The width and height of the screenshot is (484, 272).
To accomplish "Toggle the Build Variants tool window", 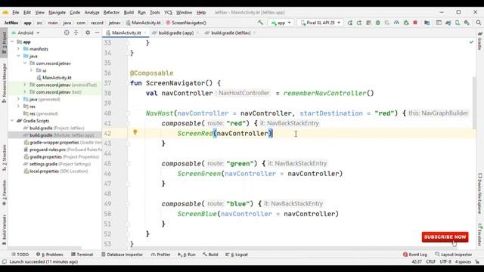I will pyautogui.click(x=4, y=230).
